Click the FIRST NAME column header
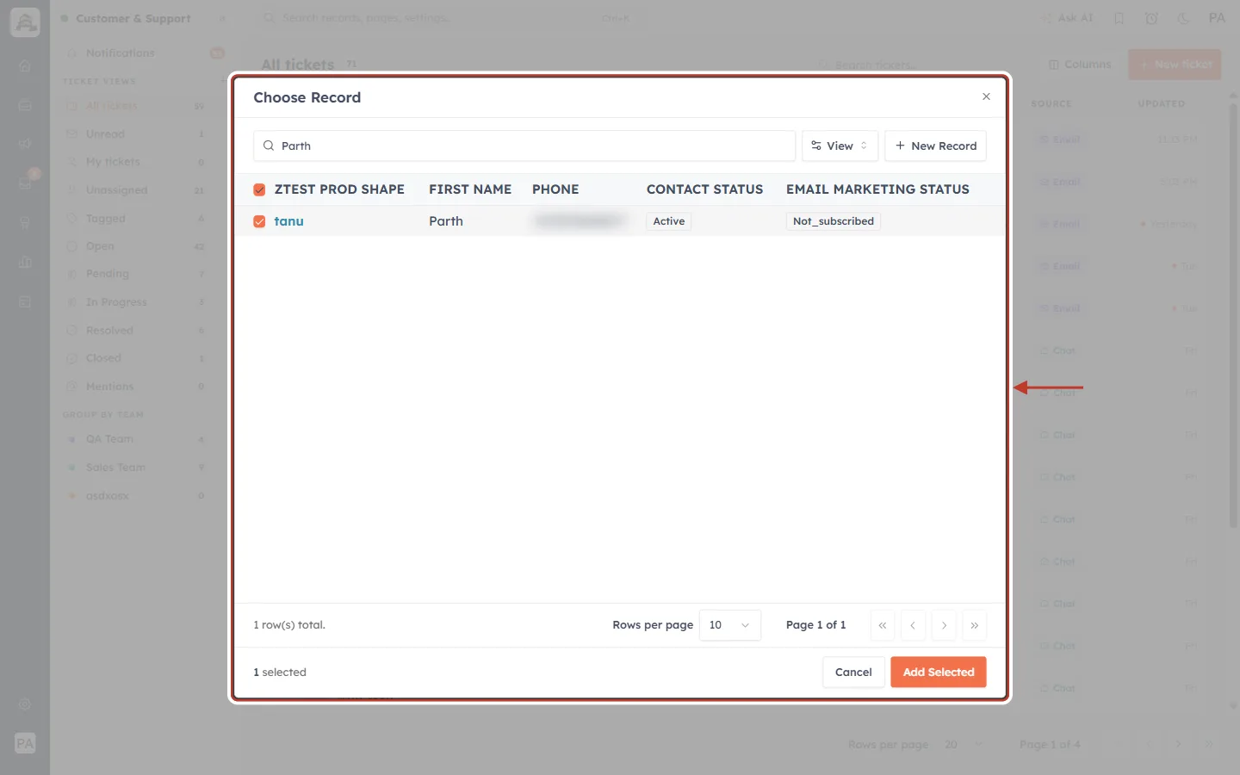This screenshot has height=775, width=1240. pos(470,189)
